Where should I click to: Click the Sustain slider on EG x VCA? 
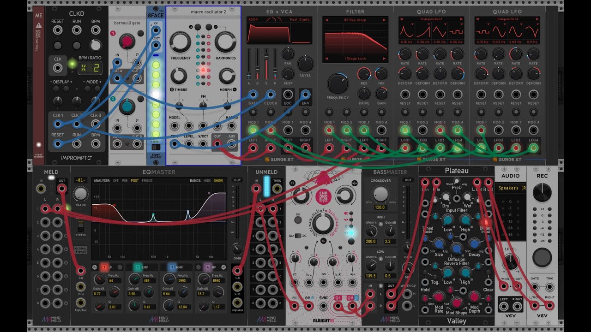pos(266,63)
